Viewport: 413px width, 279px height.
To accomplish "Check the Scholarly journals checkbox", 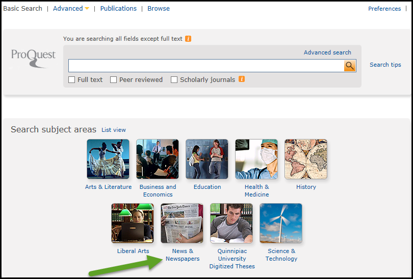I will point(174,79).
